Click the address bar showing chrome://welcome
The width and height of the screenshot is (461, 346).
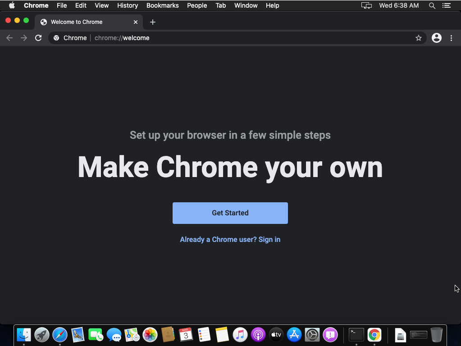pyautogui.click(x=237, y=38)
